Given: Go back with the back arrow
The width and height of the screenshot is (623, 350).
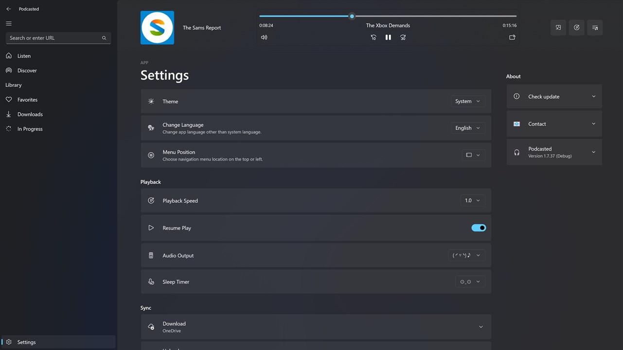Looking at the screenshot, I should click(x=8, y=9).
